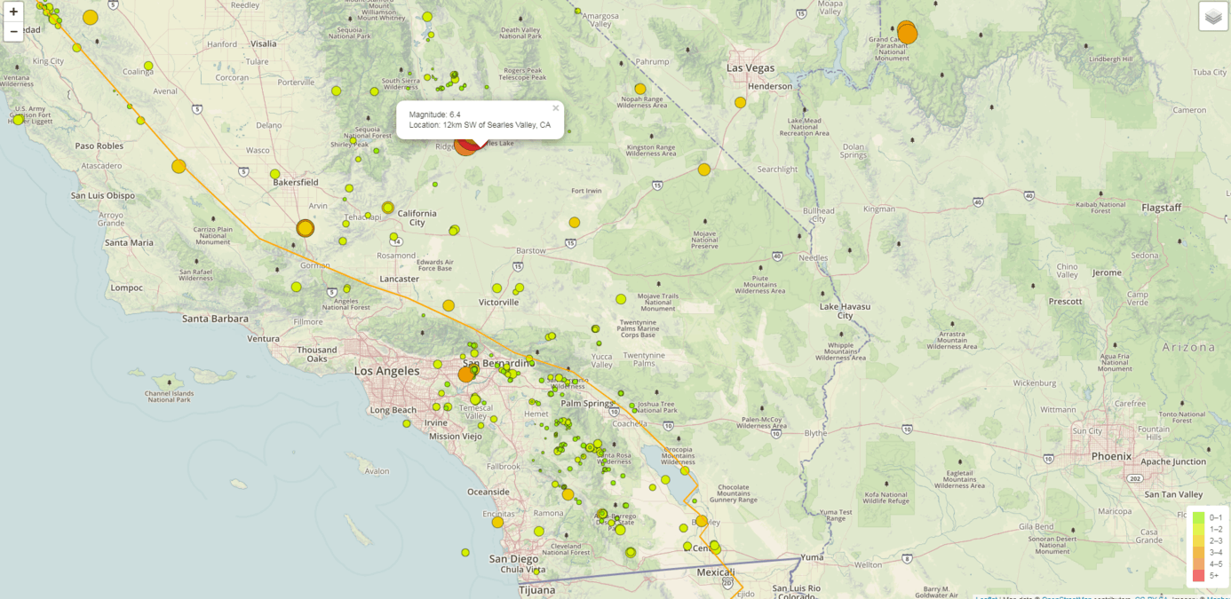This screenshot has width=1231, height=599.
Task: Close the Magnitude 6.4 popup
Action: pyautogui.click(x=556, y=108)
